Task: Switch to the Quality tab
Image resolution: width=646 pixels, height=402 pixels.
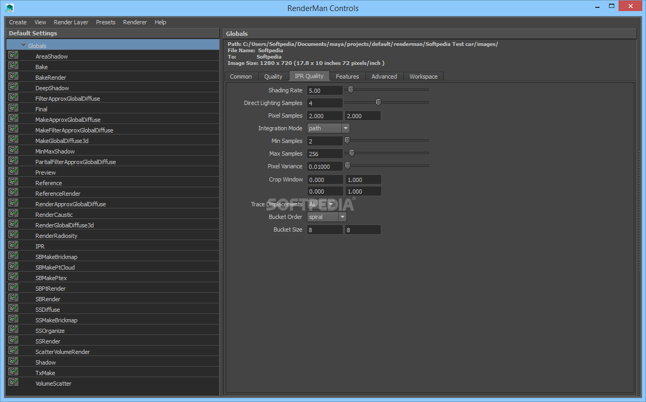Action: (273, 76)
